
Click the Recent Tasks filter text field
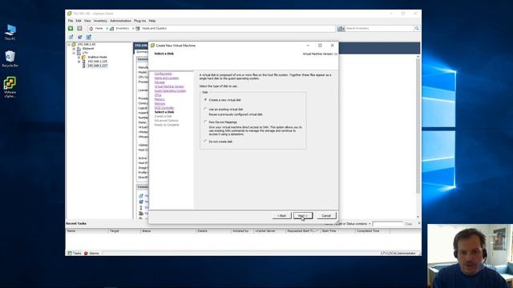pyautogui.click(x=387, y=224)
